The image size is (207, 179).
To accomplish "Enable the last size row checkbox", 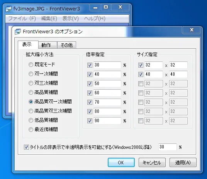I will (141, 121).
